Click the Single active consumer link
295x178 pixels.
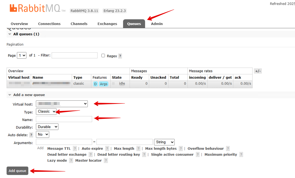172,155
